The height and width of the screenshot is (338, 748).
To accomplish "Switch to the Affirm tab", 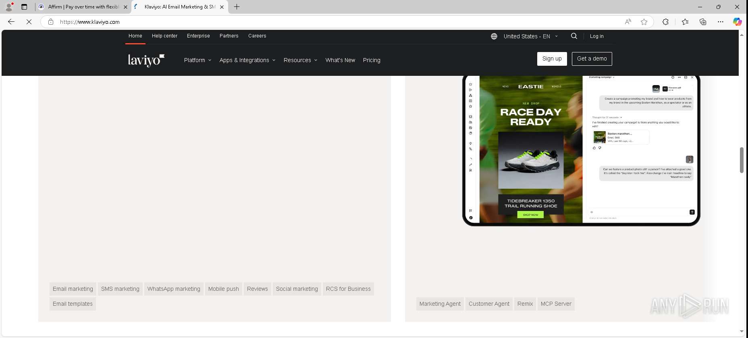I will [x=83, y=7].
